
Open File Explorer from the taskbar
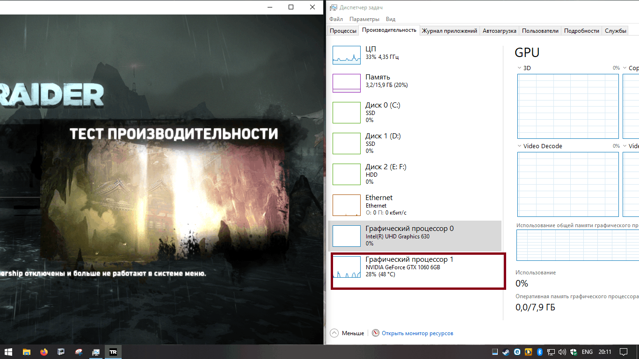click(27, 352)
